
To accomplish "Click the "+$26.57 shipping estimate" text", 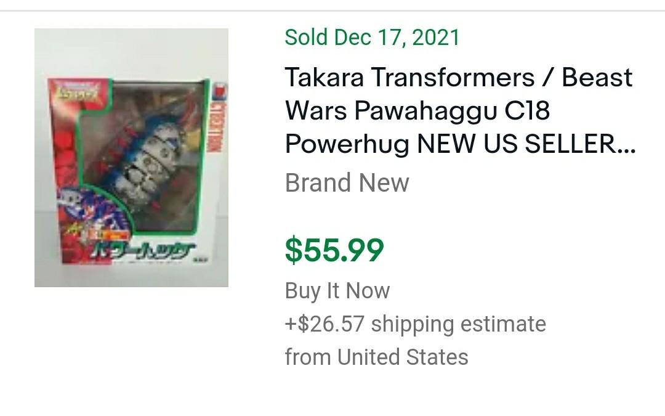I will coord(414,324).
